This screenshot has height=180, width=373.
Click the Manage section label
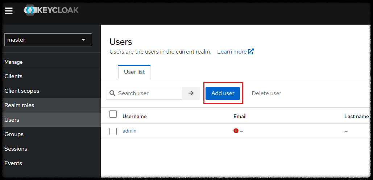click(13, 62)
